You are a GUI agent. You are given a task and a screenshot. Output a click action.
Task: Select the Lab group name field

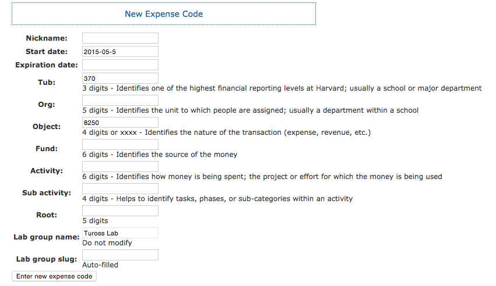pos(120,233)
